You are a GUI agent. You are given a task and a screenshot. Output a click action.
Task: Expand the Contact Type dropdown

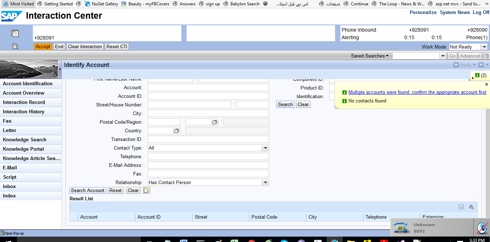click(265, 148)
